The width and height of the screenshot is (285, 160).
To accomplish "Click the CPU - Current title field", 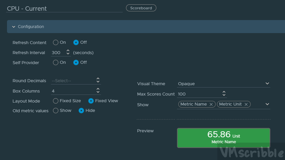I will (64, 8).
